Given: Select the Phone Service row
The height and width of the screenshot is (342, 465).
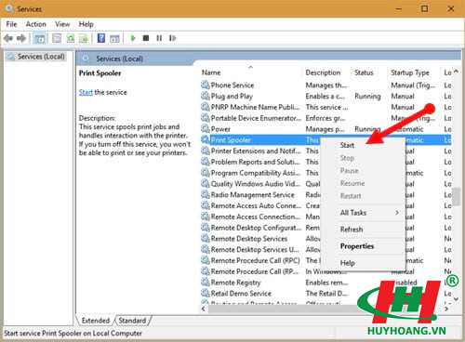Looking at the screenshot, I should pyautogui.click(x=325, y=85).
